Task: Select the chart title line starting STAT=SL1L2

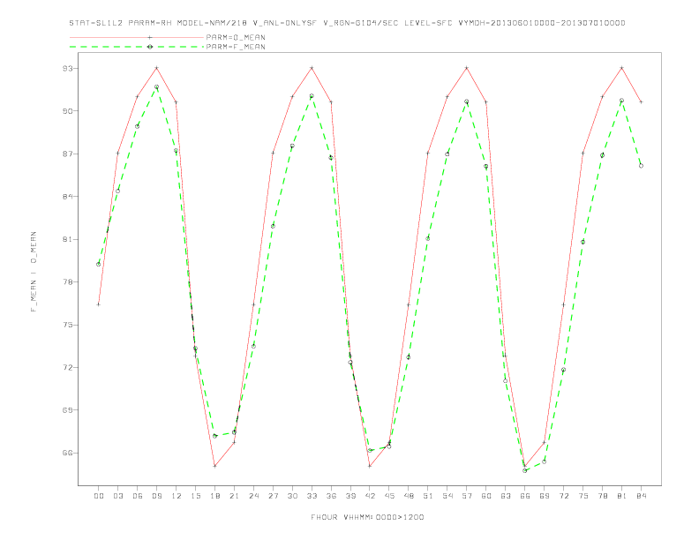Action: pyautogui.click(x=347, y=23)
